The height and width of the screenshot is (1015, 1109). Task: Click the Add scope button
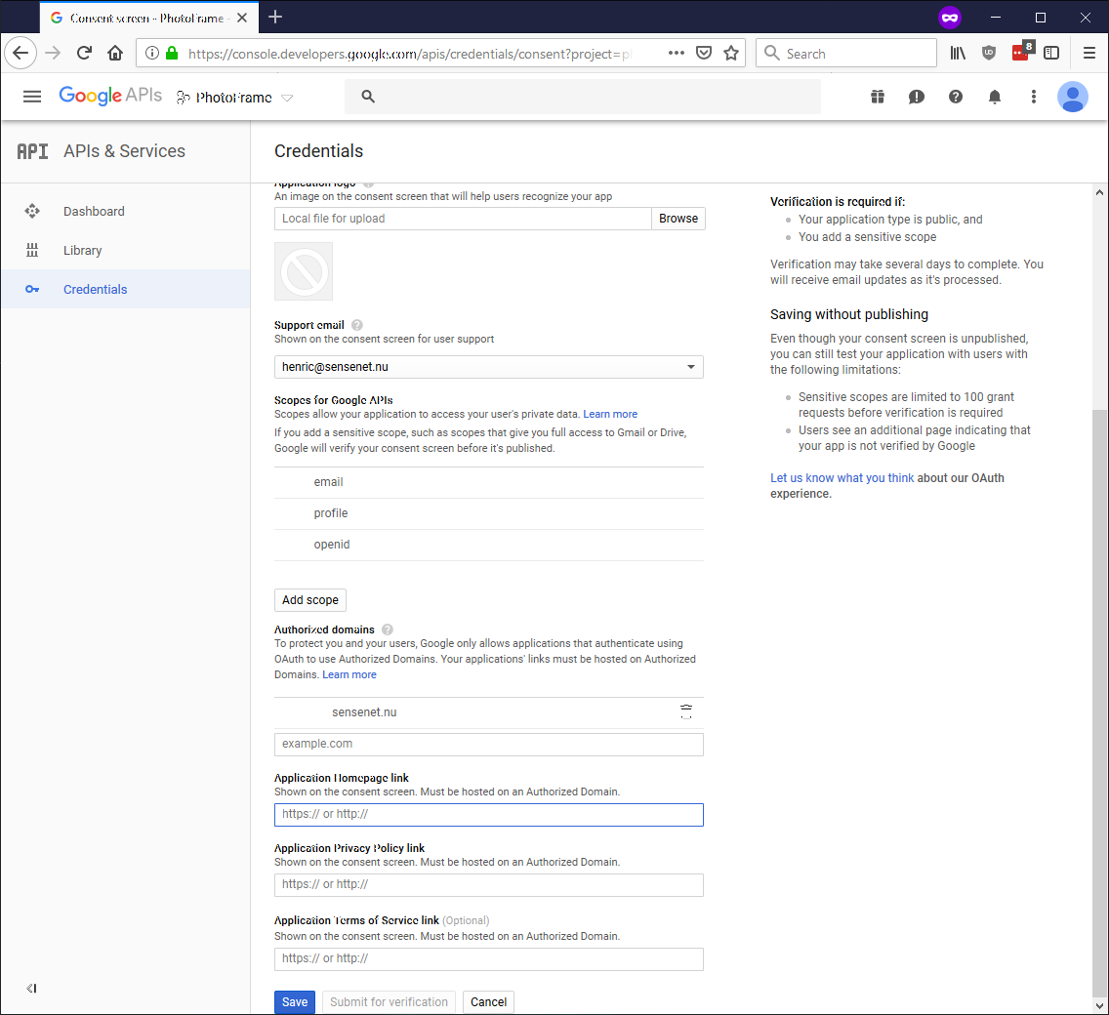(310, 600)
